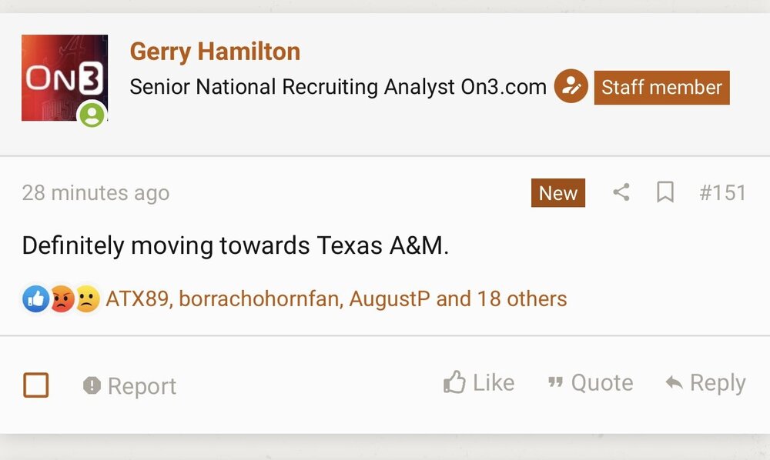Open user ATX89's profile
770x460 pixels.
pyautogui.click(x=136, y=298)
